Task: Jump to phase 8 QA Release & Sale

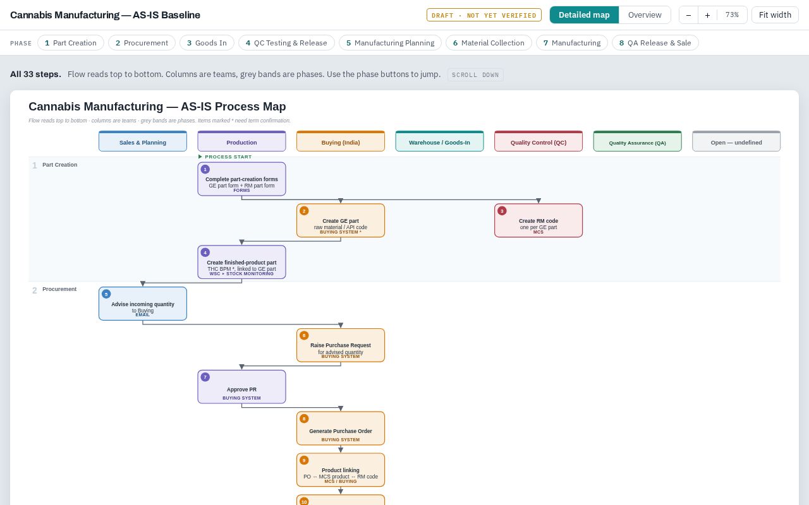Action: [655, 43]
